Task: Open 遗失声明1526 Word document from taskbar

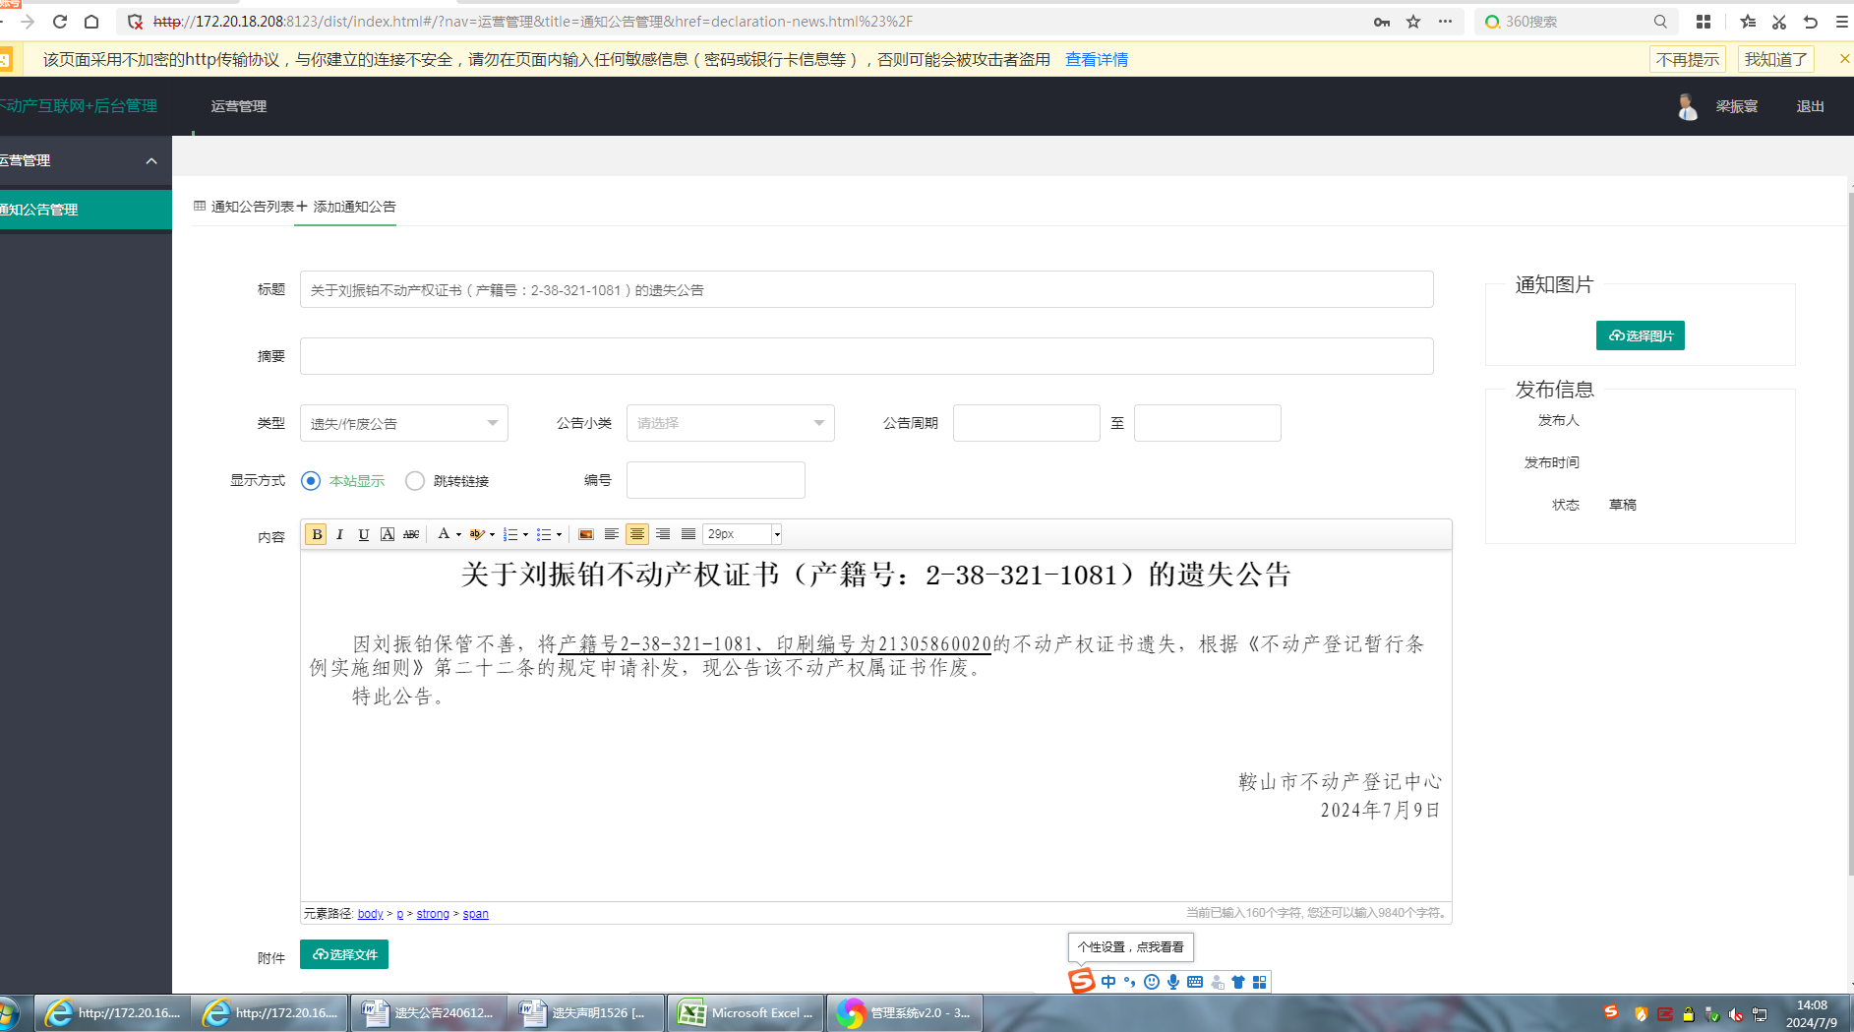Action: coord(586,1013)
